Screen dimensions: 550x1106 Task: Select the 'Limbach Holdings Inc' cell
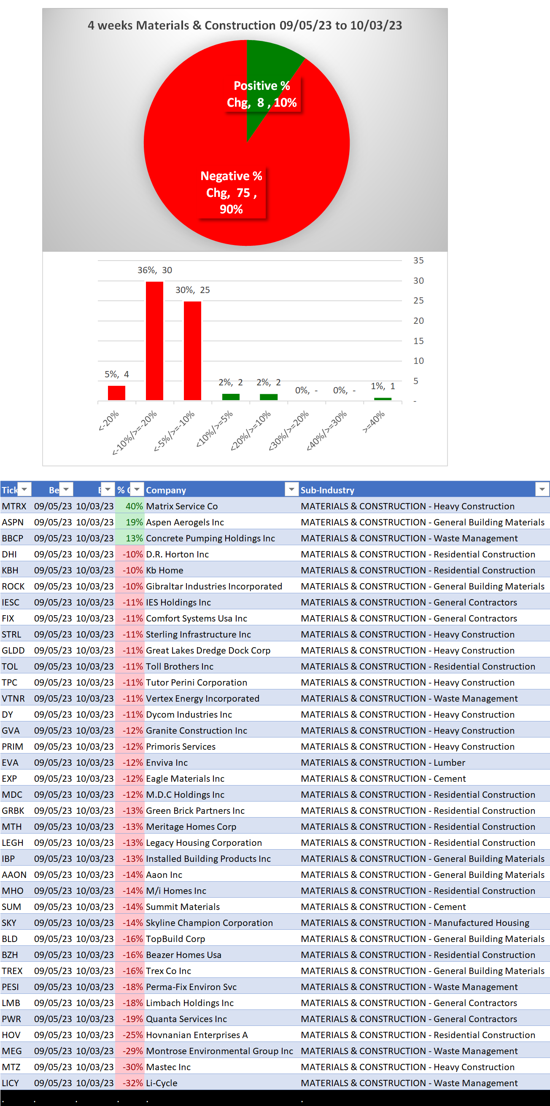tap(221, 1003)
